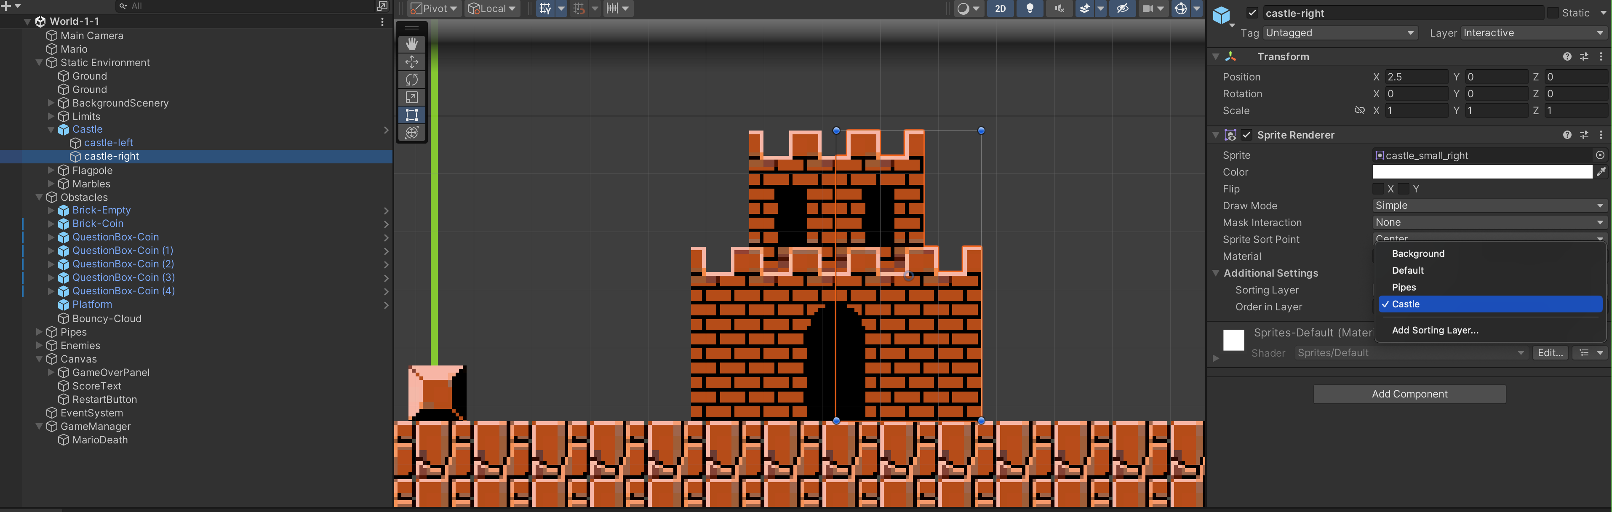Toggle Sprite Renderer enabled checkbox
The width and height of the screenshot is (1612, 512).
pos(1246,135)
